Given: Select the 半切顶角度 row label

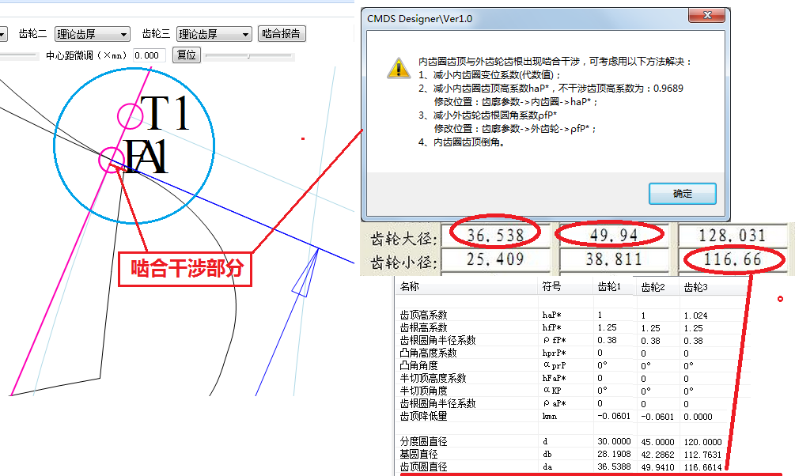Looking at the screenshot, I should pos(423,391).
